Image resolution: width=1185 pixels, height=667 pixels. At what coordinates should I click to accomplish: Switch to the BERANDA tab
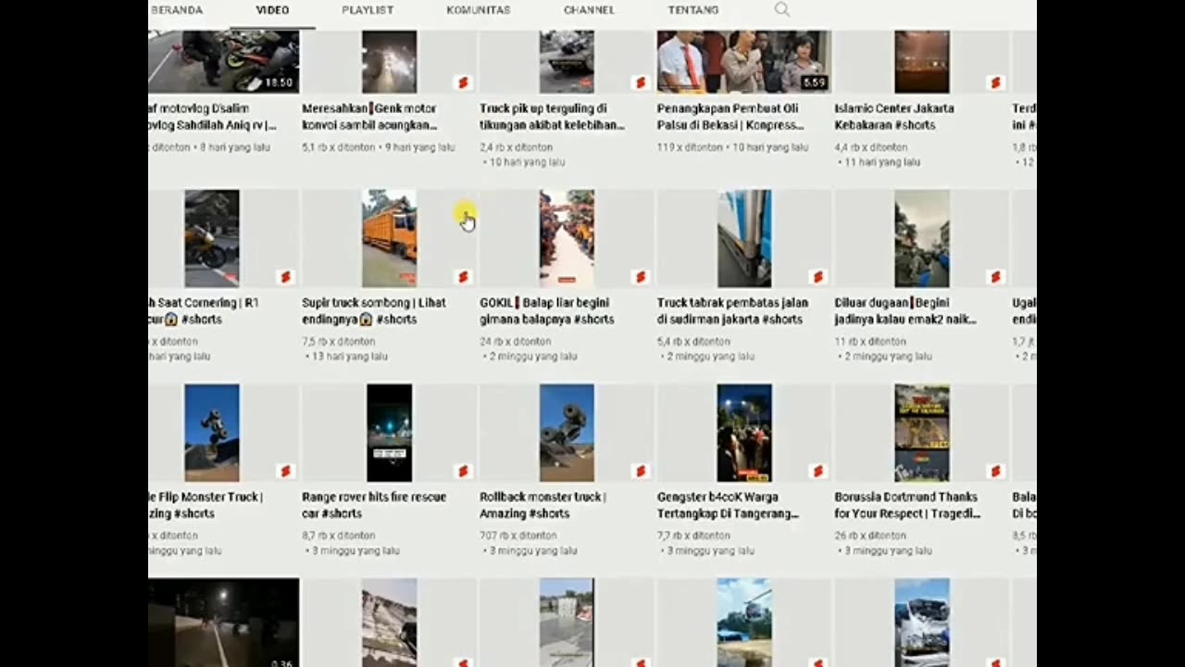[177, 10]
